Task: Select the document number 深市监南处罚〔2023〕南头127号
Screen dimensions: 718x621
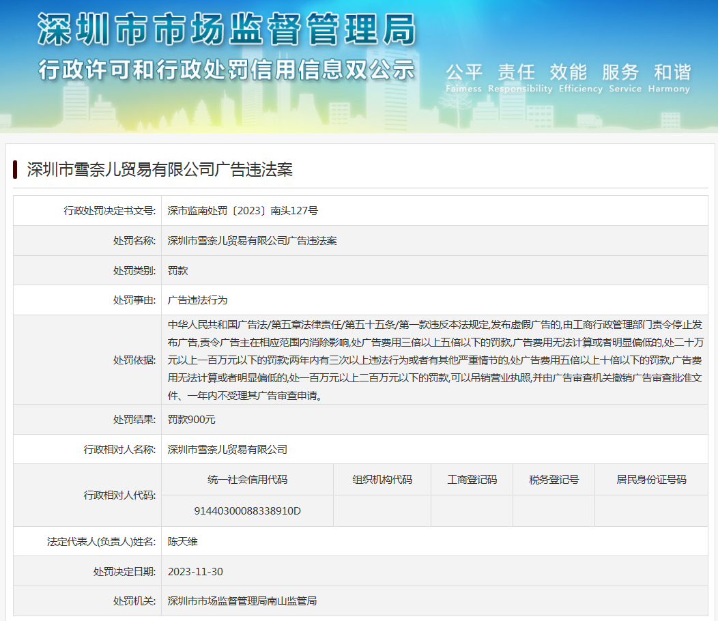Action: [x=243, y=211]
